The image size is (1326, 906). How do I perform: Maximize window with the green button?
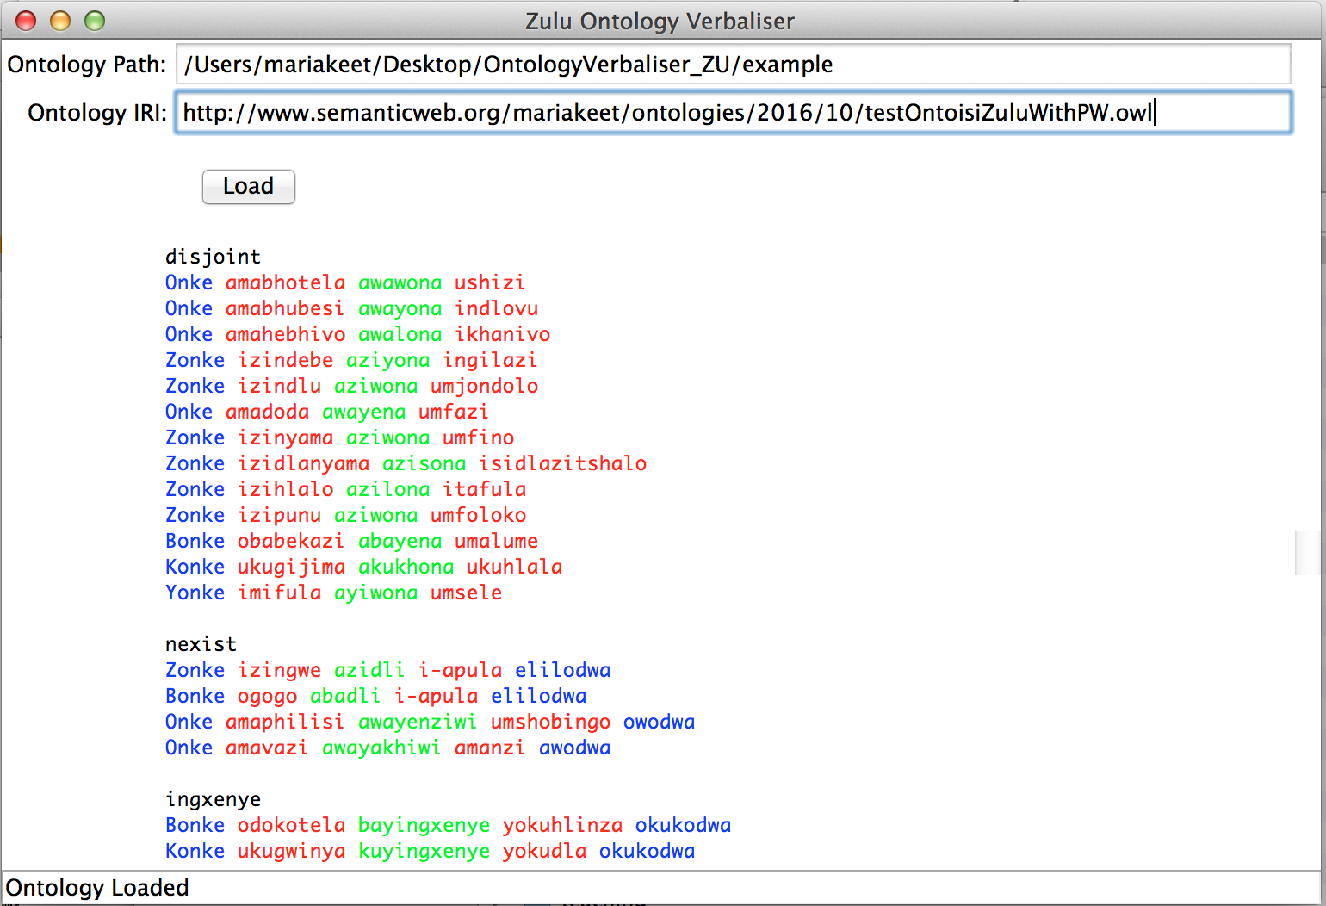[x=95, y=21]
